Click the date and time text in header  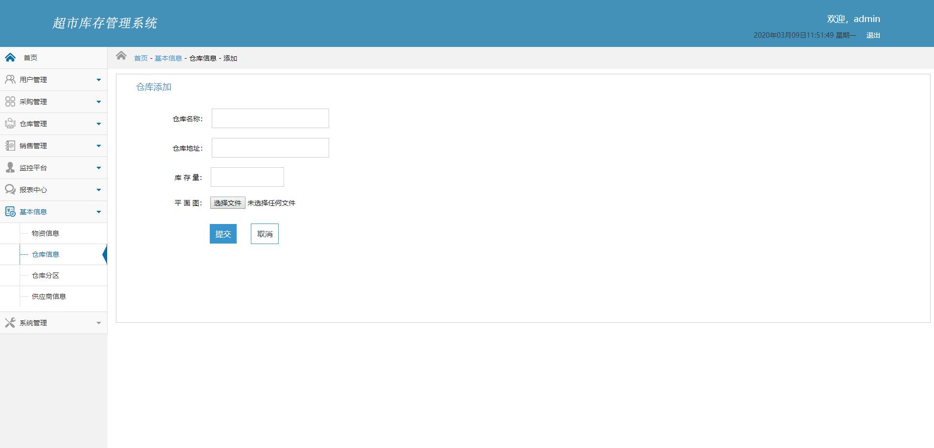(805, 35)
